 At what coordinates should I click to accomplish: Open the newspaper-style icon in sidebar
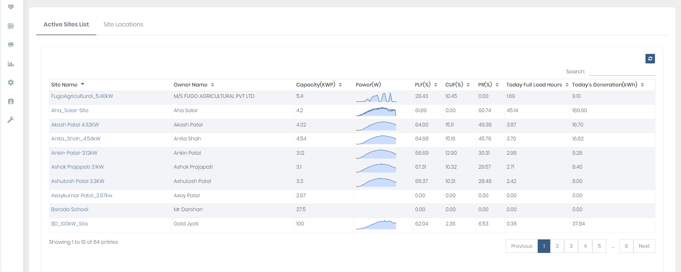(x=11, y=26)
